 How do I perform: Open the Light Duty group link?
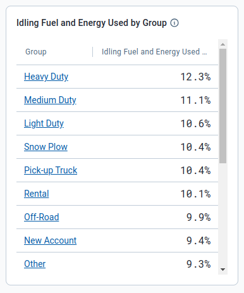tap(44, 123)
